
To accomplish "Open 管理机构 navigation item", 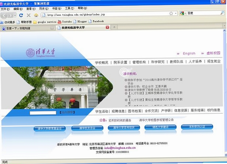I will coord(139,62).
